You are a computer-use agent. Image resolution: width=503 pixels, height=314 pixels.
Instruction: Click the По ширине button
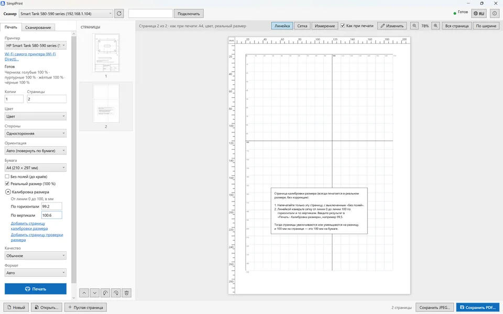point(486,26)
